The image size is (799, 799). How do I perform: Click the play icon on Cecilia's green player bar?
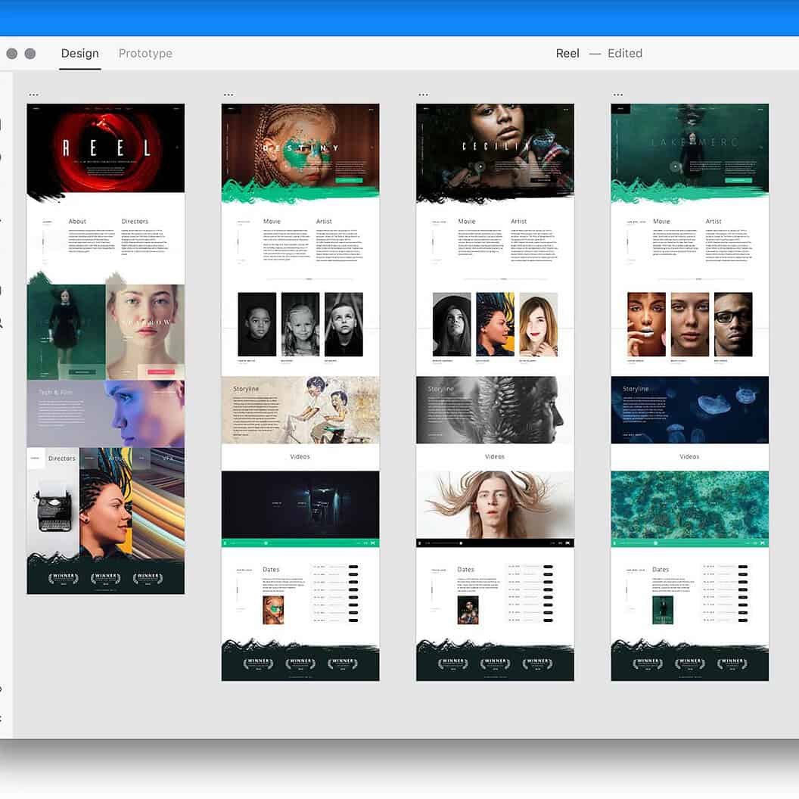(x=418, y=543)
